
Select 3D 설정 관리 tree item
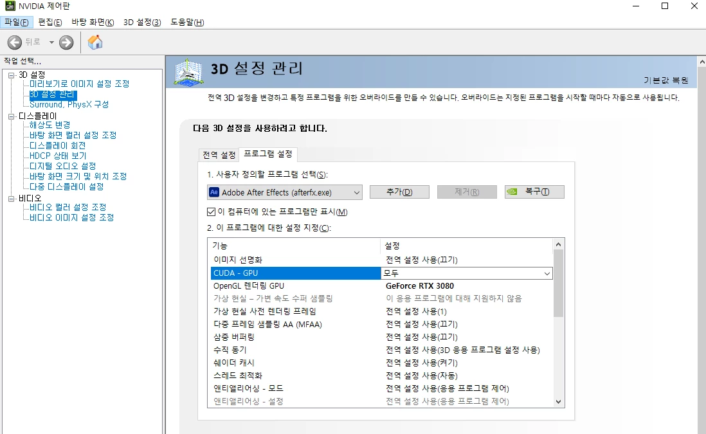coord(53,95)
